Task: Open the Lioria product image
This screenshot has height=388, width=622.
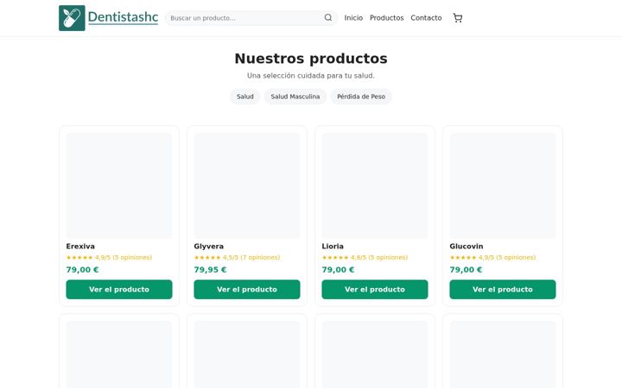Action: (375, 185)
